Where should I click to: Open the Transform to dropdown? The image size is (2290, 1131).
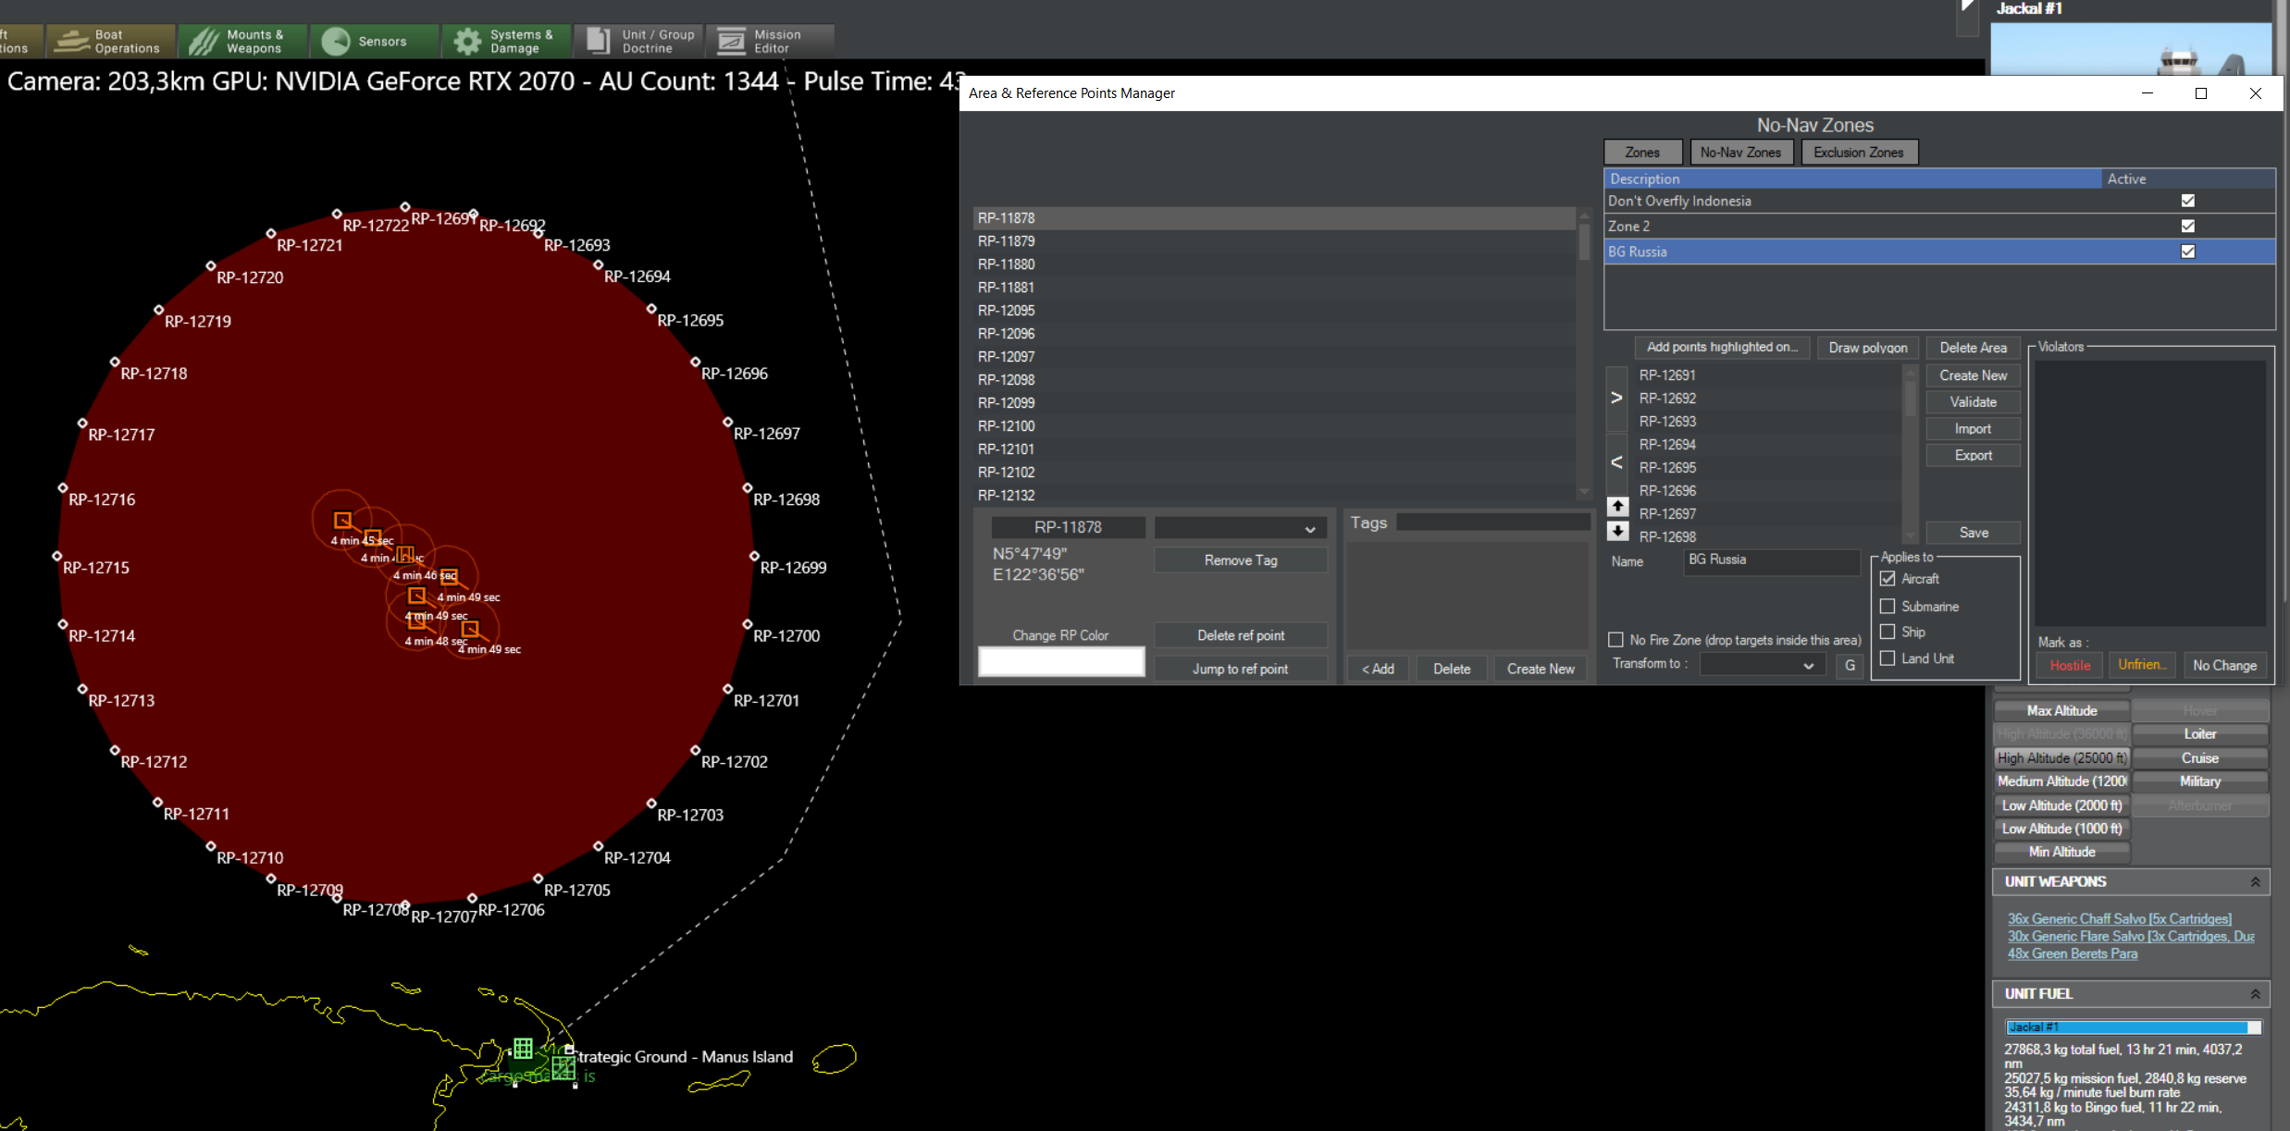[1807, 665]
